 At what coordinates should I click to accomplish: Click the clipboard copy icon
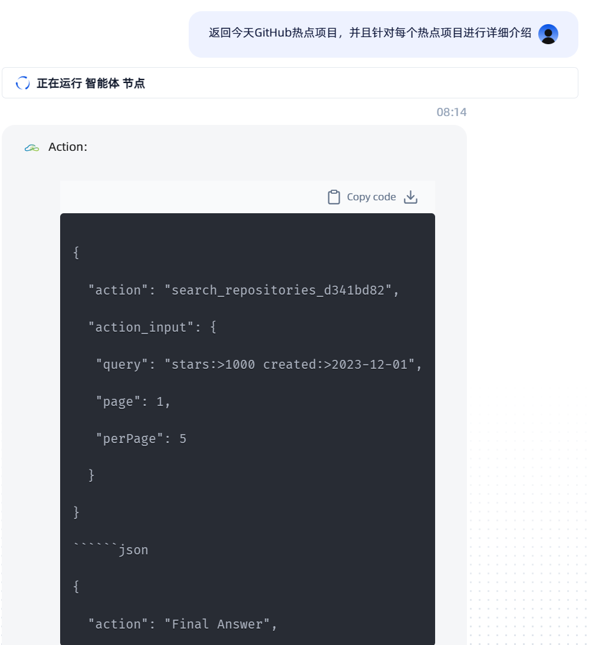coord(334,197)
